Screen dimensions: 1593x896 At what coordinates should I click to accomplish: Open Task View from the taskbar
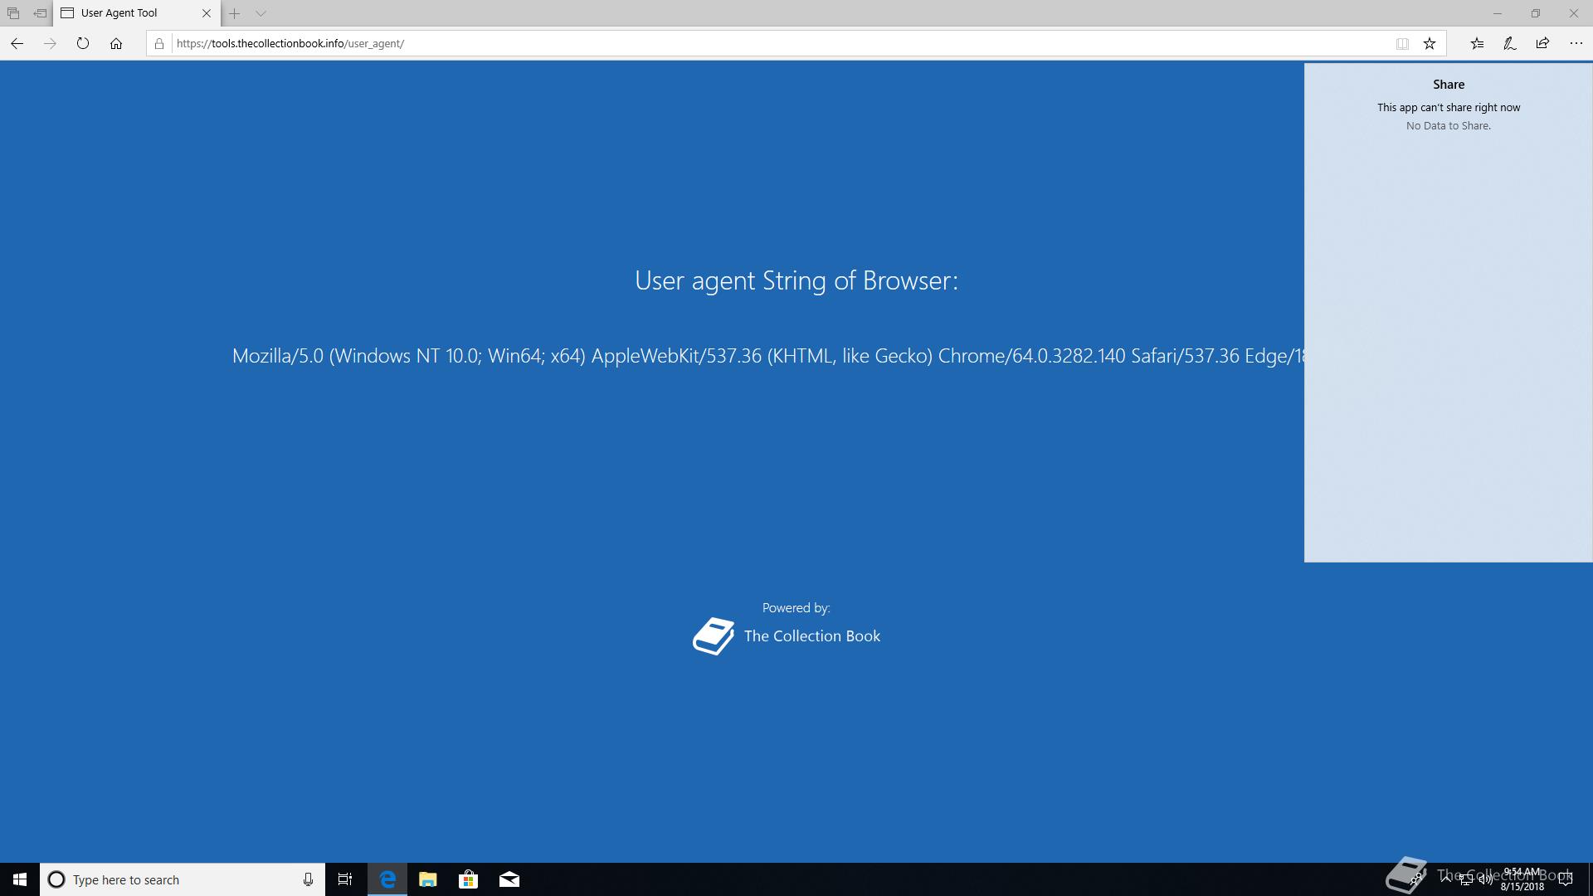coord(345,879)
